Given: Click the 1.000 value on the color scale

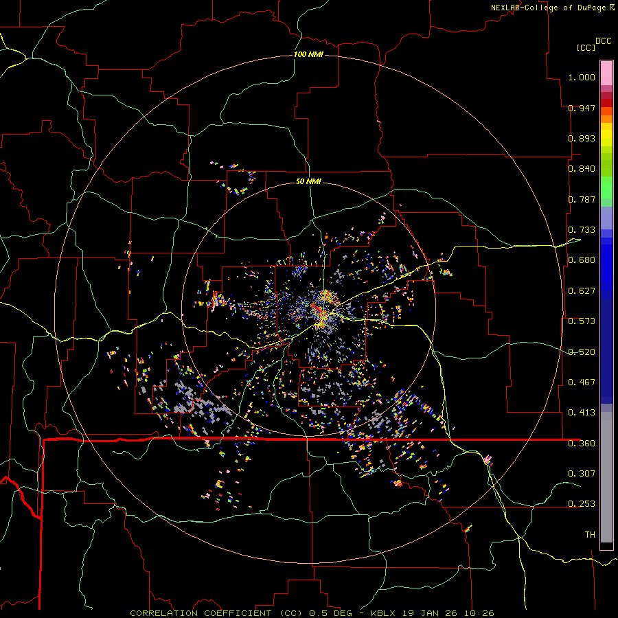Looking at the screenshot, I should coord(582,77).
